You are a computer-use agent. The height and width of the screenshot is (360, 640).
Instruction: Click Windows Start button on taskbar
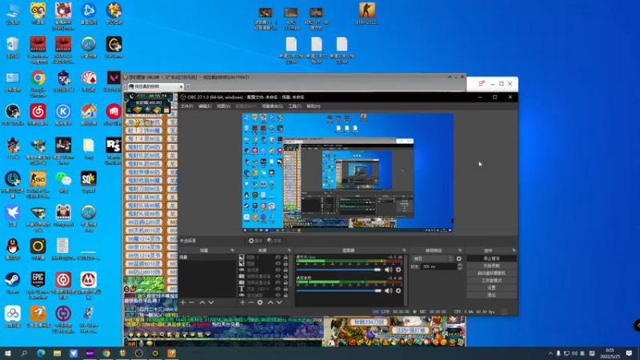(x=8, y=353)
